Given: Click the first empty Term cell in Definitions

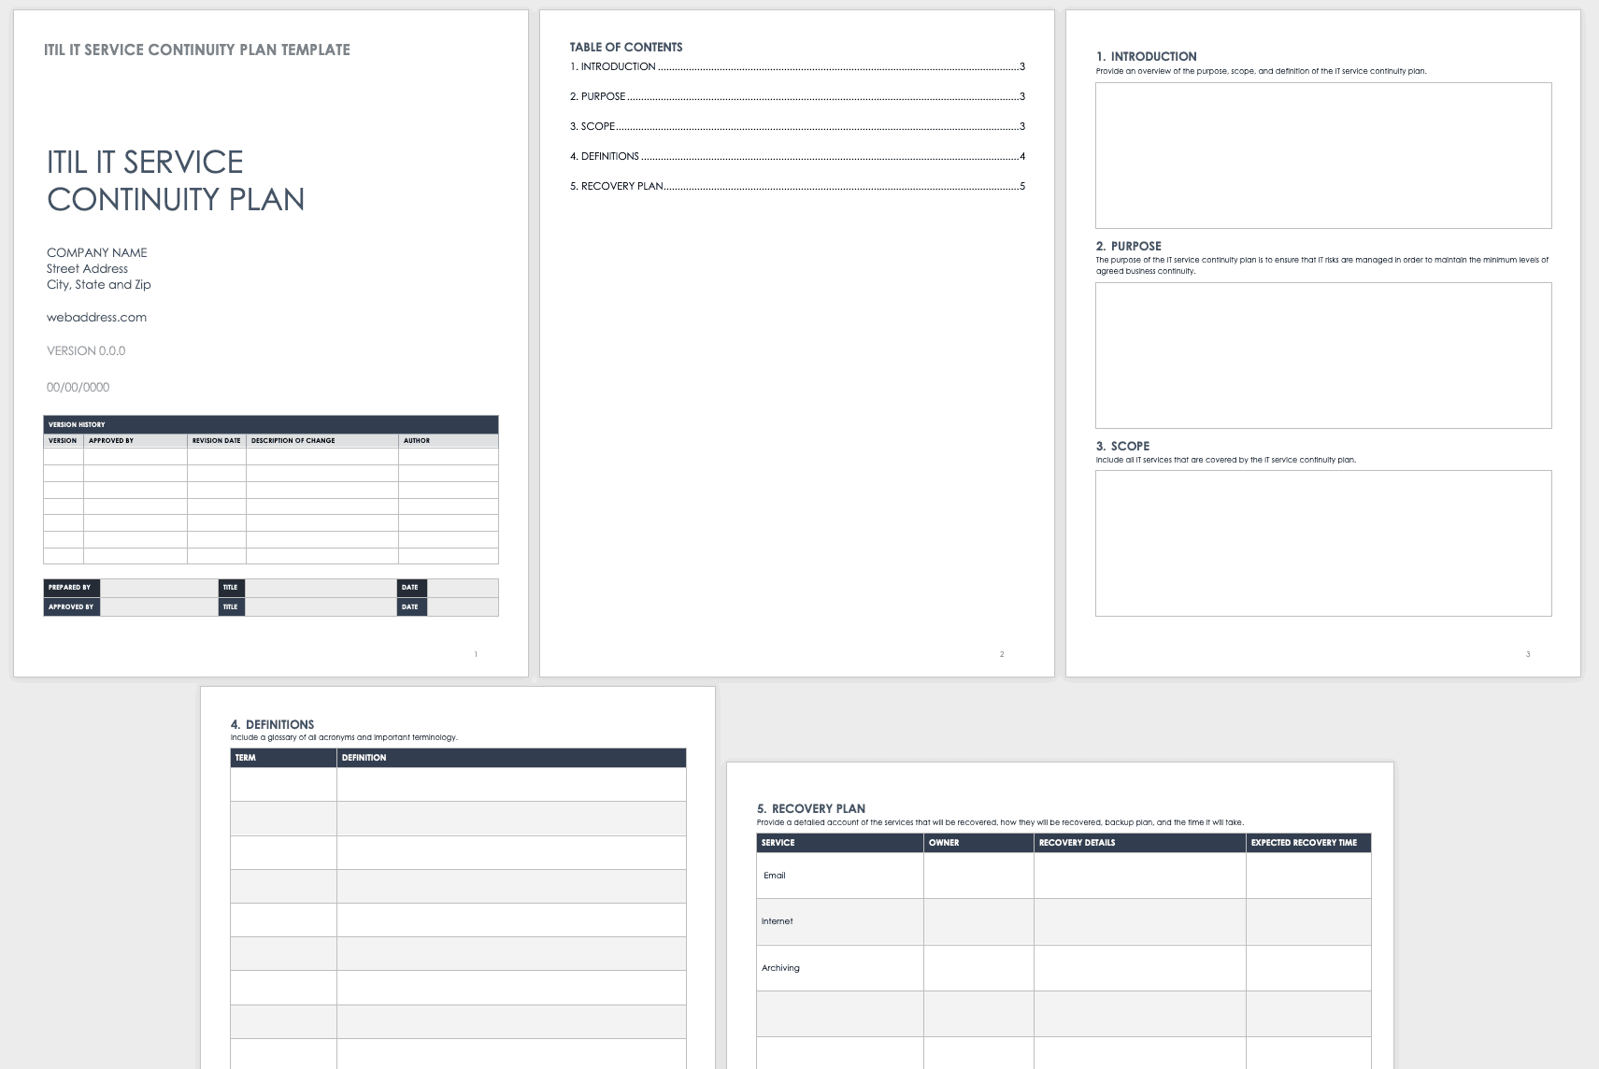Looking at the screenshot, I should [x=283, y=784].
